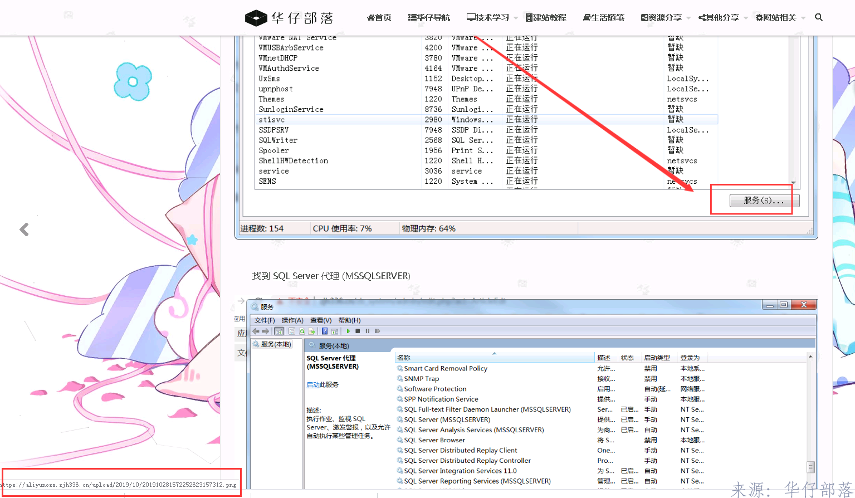Open the 生活随笔 navigation item
Screen dimensions: 855x498
604,18
